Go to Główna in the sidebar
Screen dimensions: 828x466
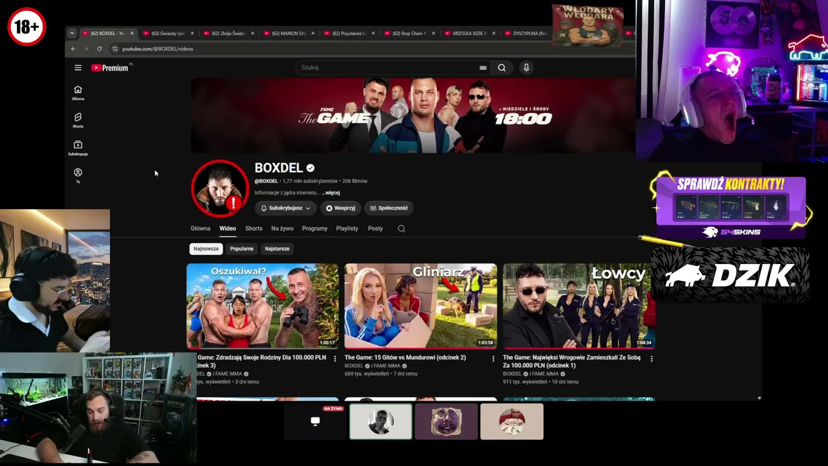[x=78, y=93]
